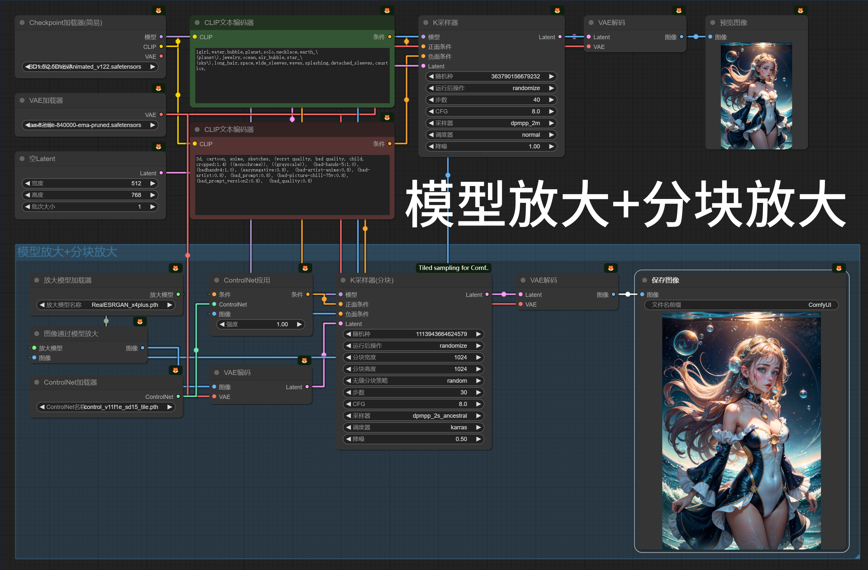The height and width of the screenshot is (570, 868).
Task: Increase 步数 value 40 with right arrow
Action: pos(552,100)
